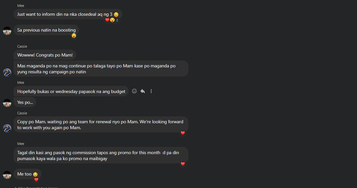The height and width of the screenshot is (188, 357).
Task: Open heart reaction under 'Copy po Mam' message
Action: click(182, 133)
